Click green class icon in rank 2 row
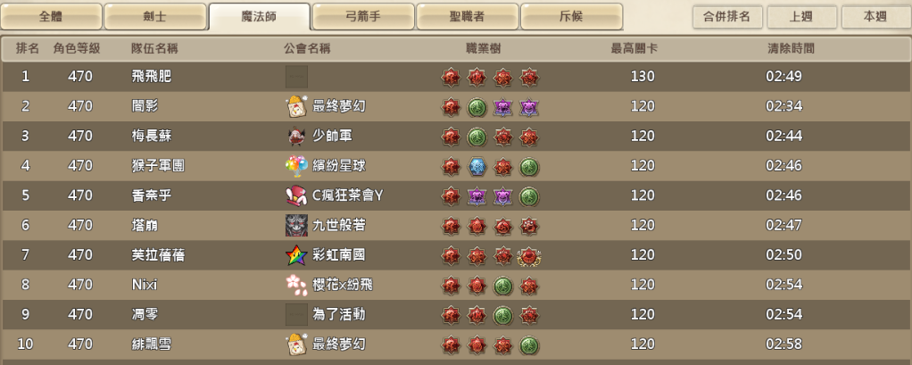This screenshot has width=912, height=365. tap(477, 107)
